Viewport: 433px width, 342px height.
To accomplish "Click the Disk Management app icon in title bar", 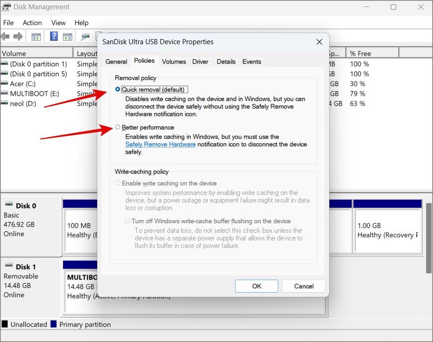I will (x=7, y=7).
